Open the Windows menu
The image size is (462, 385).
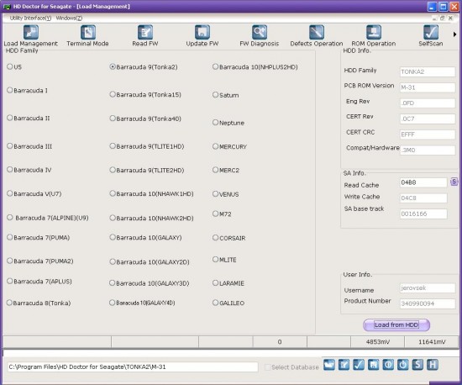click(69, 18)
